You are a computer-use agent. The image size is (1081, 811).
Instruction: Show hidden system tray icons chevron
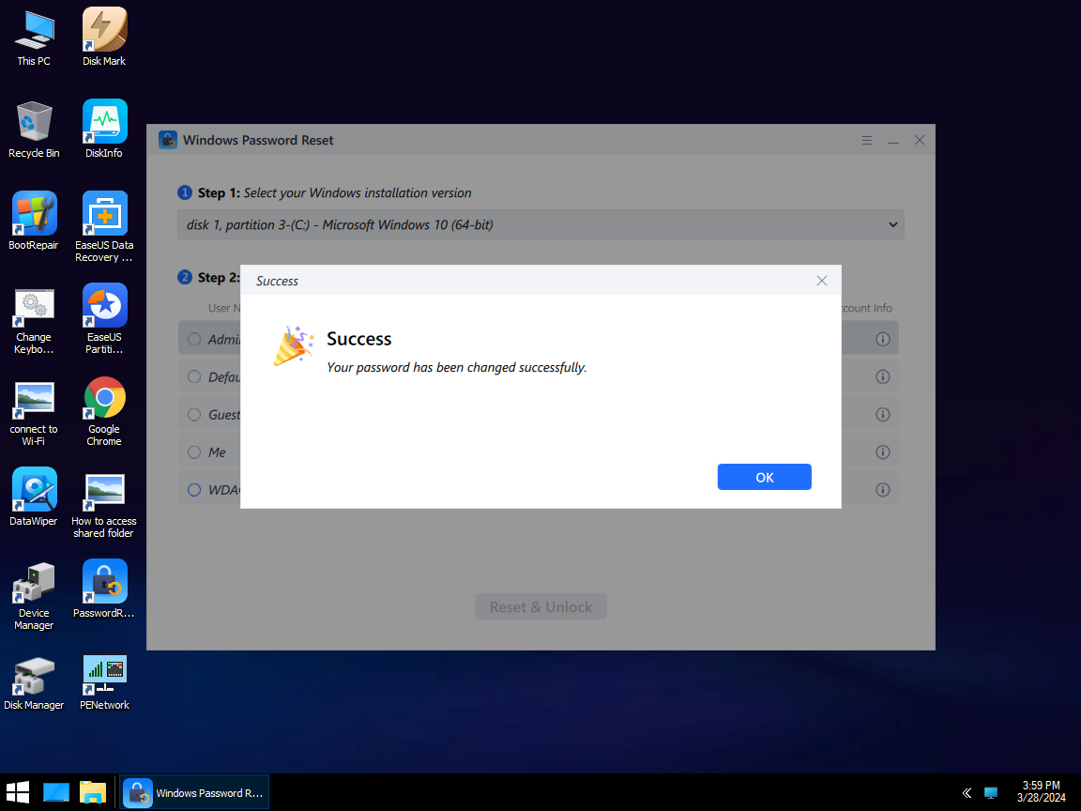click(x=966, y=793)
